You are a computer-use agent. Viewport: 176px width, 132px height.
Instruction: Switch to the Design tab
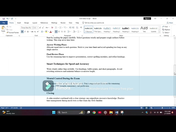coord(27,23)
